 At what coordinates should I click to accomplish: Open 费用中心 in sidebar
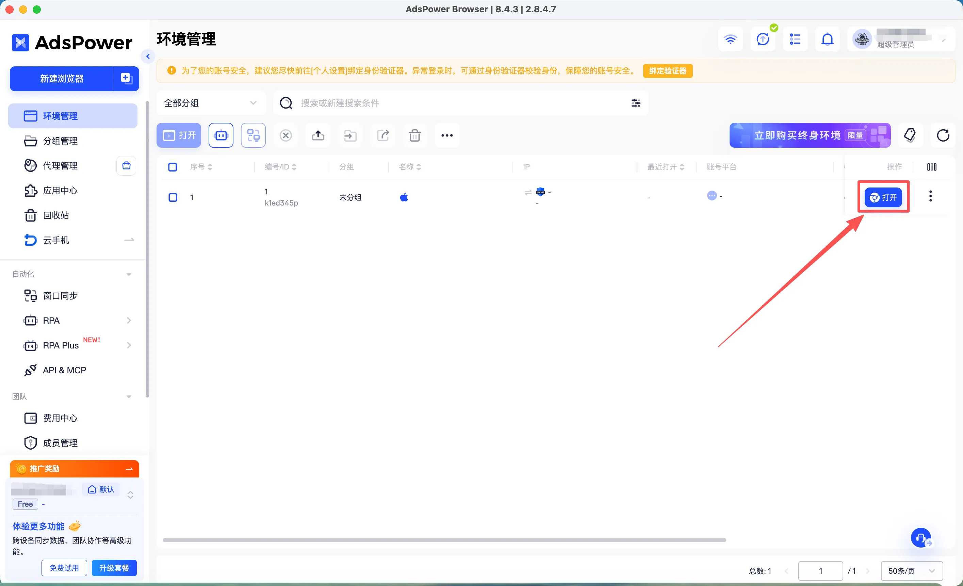[73, 418]
